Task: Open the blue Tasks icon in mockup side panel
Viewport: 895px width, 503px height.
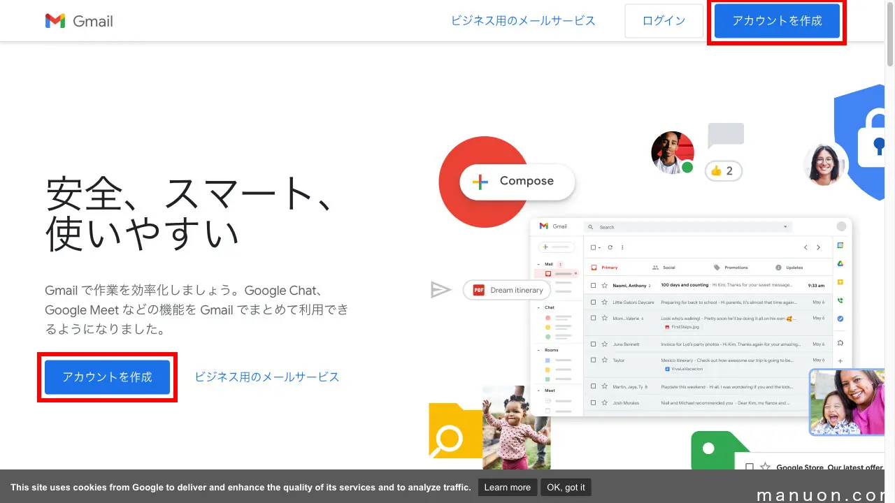Action: pyautogui.click(x=840, y=319)
